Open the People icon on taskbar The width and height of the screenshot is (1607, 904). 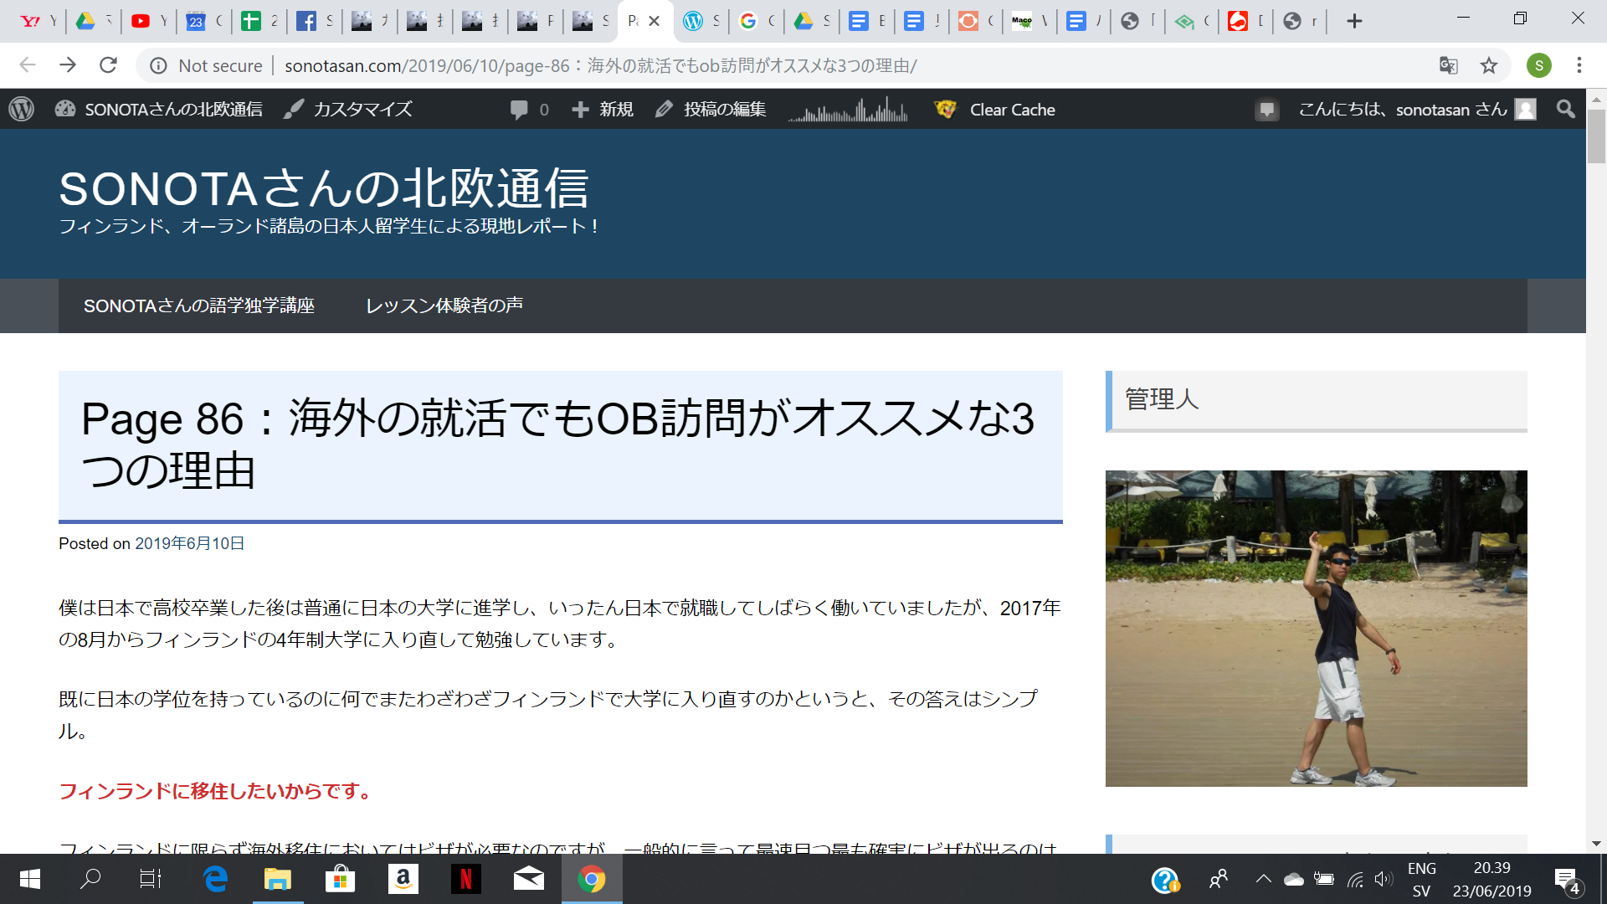[x=1219, y=879]
